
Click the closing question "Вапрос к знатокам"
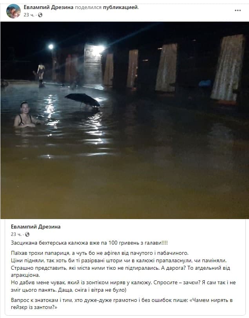pyautogui.click(x=122, y=303)
